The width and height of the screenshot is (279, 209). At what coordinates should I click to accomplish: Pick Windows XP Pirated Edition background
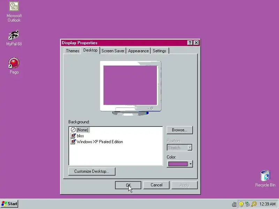[x=97, y=142]
